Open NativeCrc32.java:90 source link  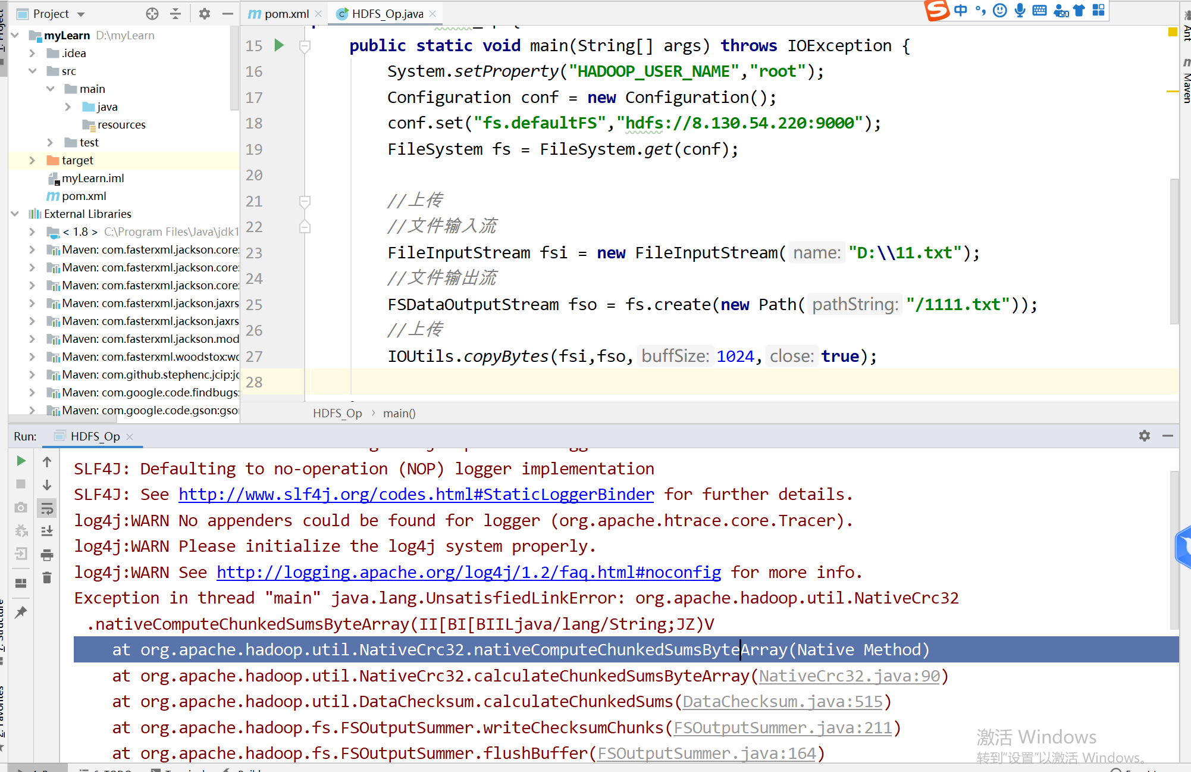[x=850, y=676]
